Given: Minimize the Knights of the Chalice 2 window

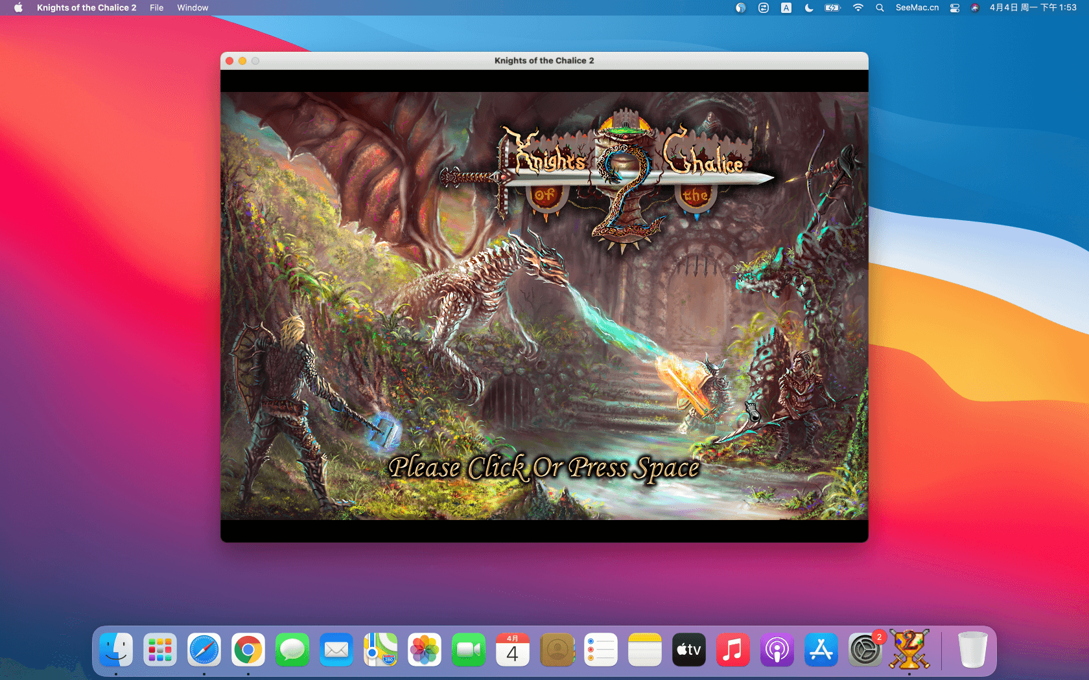Looking at the screenshot, I should pyautogui.click(x=242, y=61).
